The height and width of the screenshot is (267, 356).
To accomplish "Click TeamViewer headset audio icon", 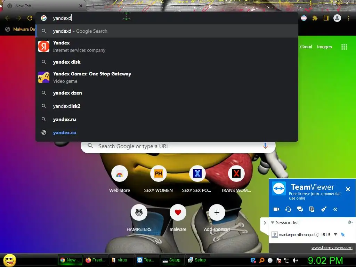I will coord(288,209).
